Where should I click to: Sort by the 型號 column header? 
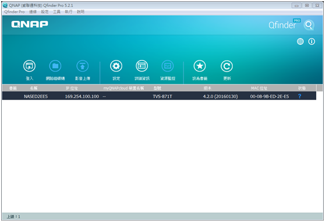pyautogui.click(x=157, y=88)
